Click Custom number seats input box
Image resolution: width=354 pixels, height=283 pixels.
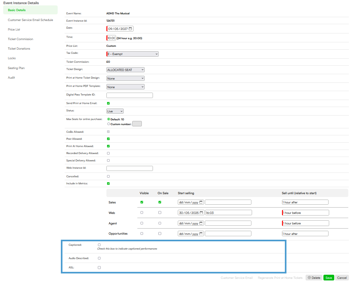tap(137, 124)
